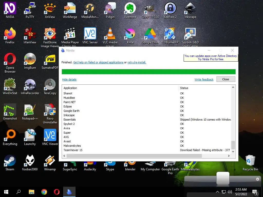The image size is (263, 197).
Task: Select the Recycle Bin icon
Action: (250, 163)
